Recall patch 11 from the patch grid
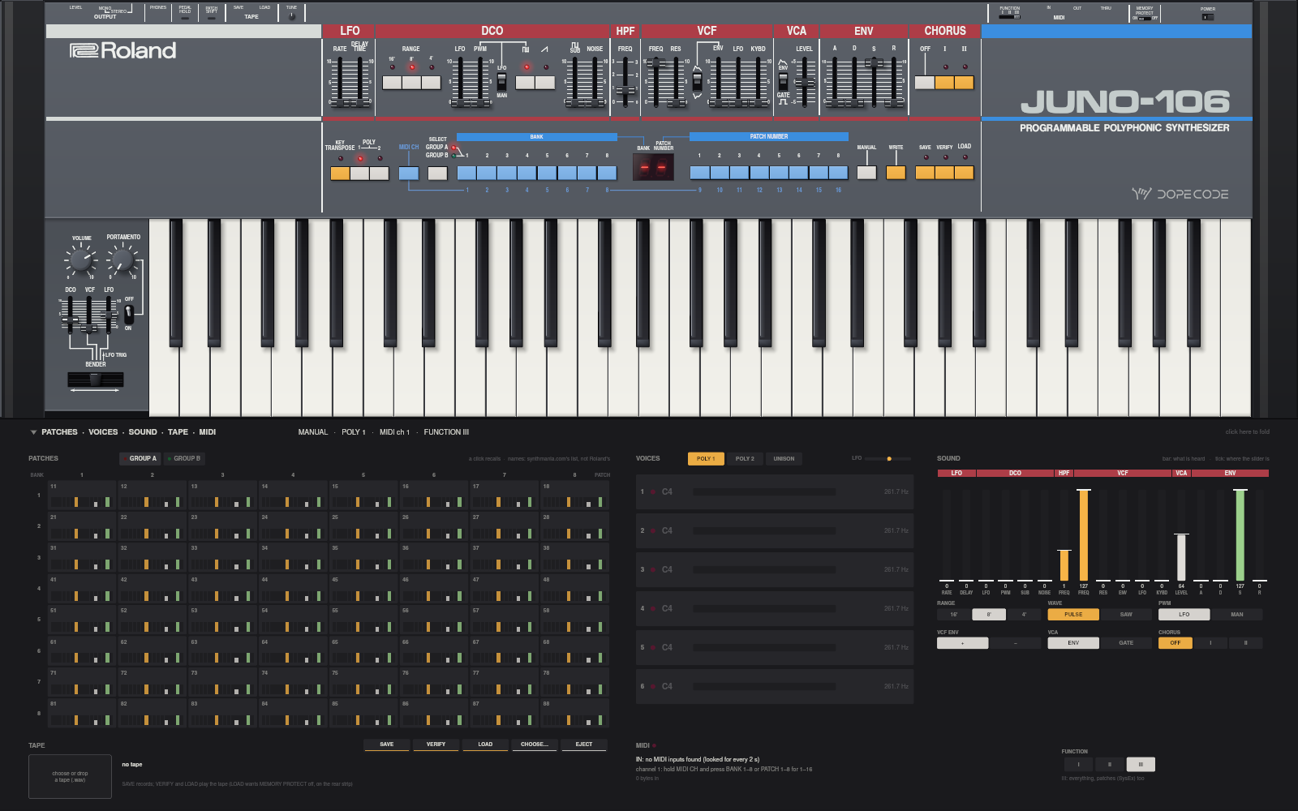This screenshot has width=1298, height=811. [82, 496]
